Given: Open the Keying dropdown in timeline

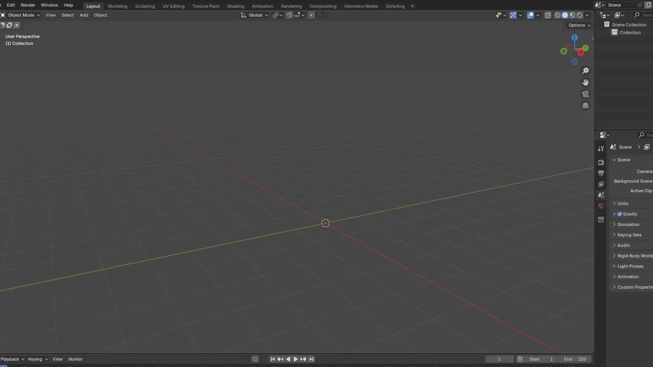Looking at the screenshot, I should 38,359.
